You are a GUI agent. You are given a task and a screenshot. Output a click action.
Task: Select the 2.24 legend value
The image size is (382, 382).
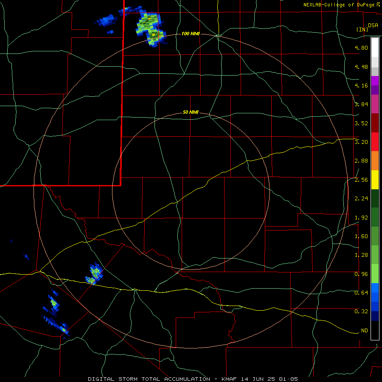coord(361,199)
